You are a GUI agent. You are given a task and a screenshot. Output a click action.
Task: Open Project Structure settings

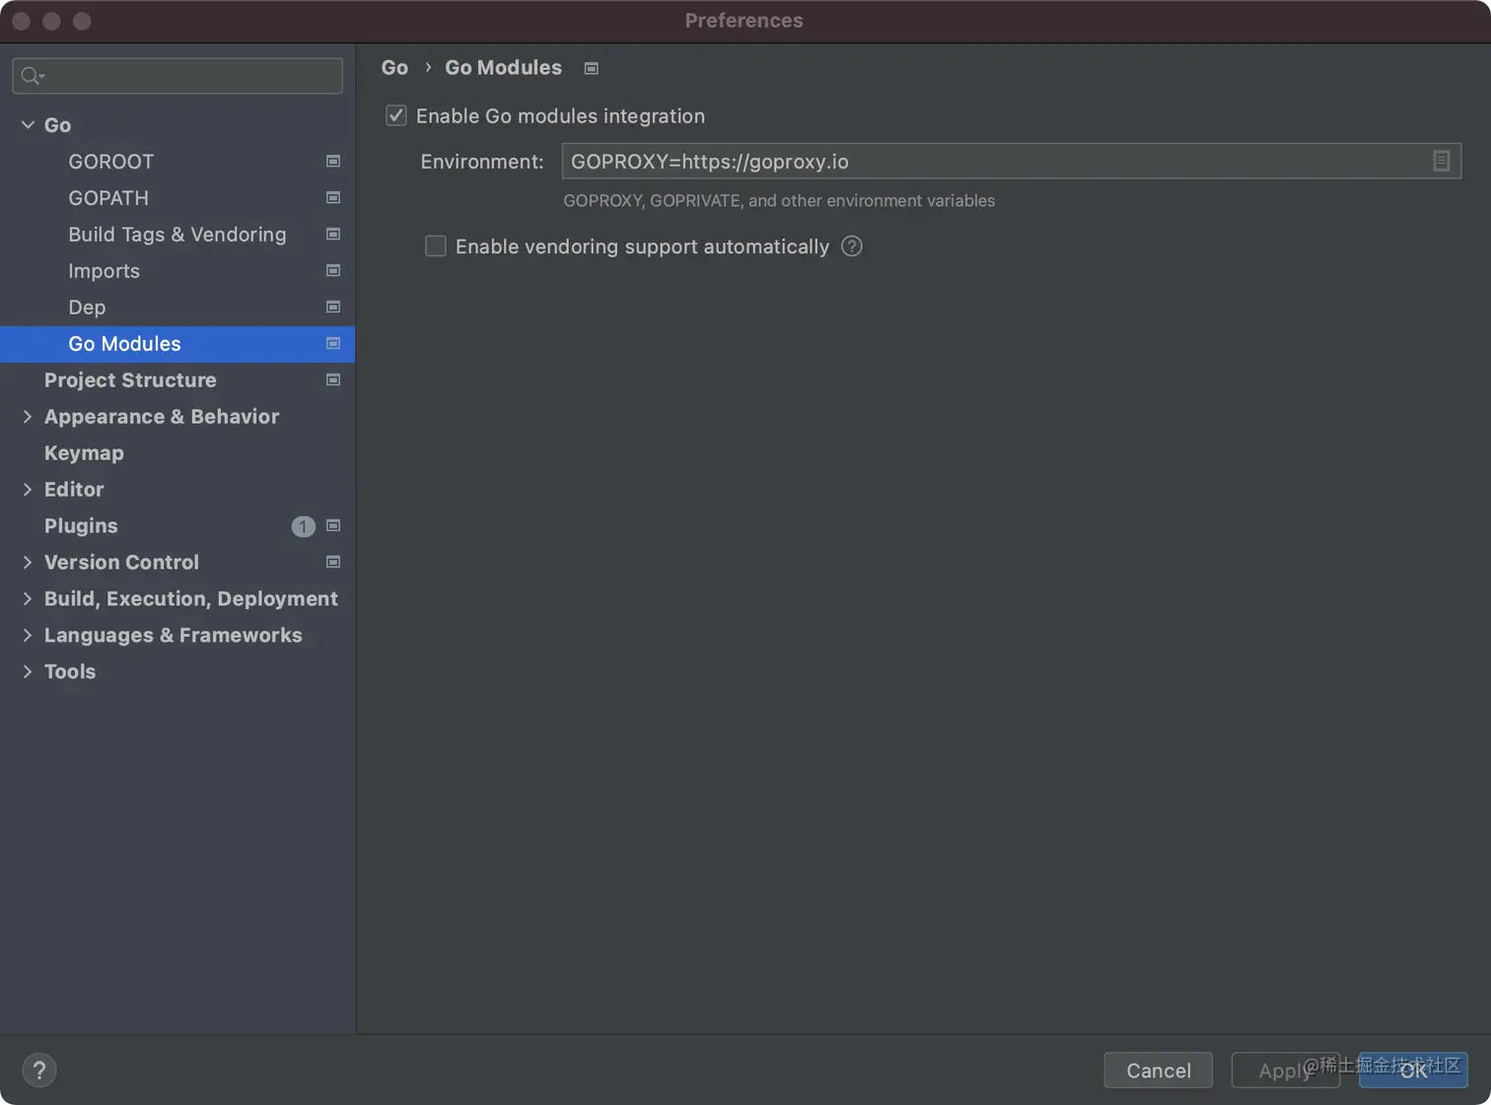click(177, 380)
